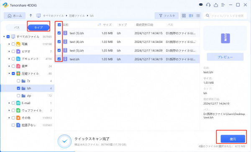This screenshot has width=251, height=152.
Task: Click the 圧縮ファイル archive category icon
Action: coord(18,73)
